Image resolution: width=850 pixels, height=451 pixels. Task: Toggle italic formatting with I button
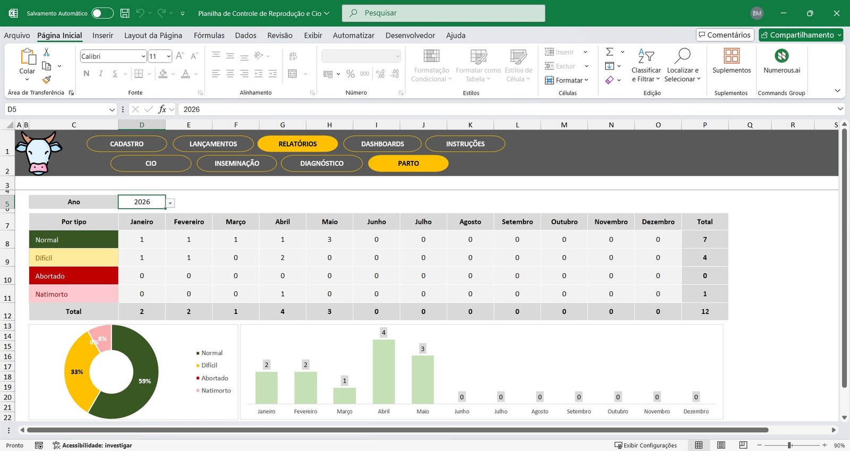point(100,74)
